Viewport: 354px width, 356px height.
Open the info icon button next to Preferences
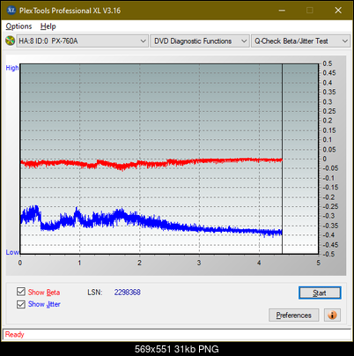(332, 315)
